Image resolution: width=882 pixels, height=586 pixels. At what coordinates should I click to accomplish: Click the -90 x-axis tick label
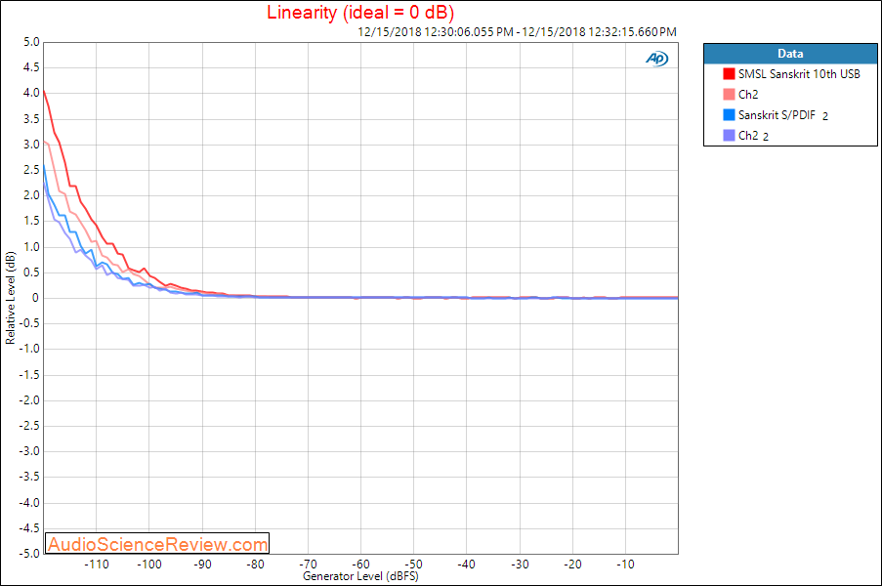(x=202, y=565)
